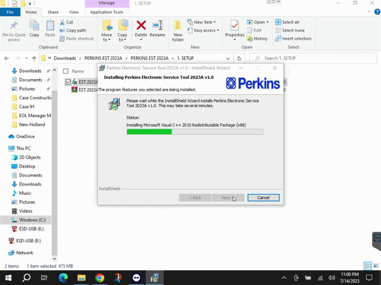
Task: Click the installer icon on the taskbar
Action: click(154, 278)
